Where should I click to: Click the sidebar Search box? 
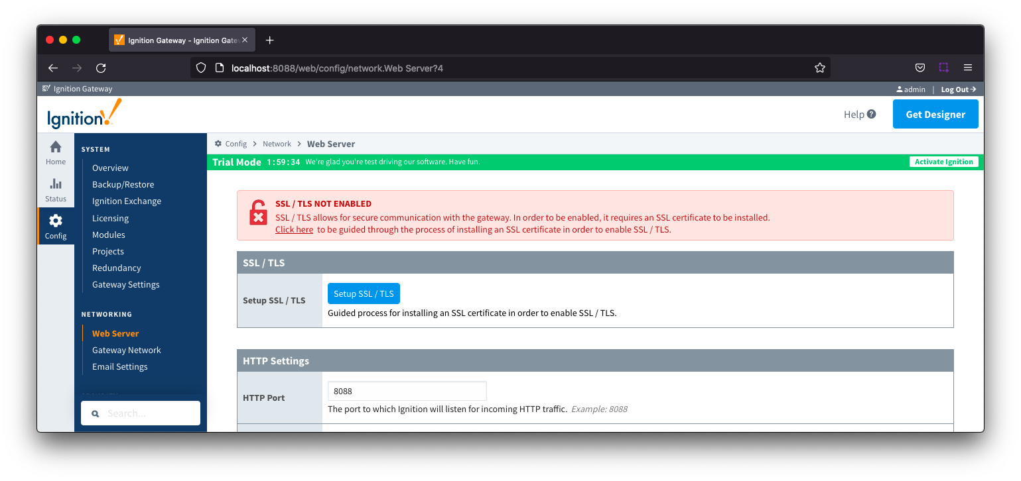(x=141, y=413)
